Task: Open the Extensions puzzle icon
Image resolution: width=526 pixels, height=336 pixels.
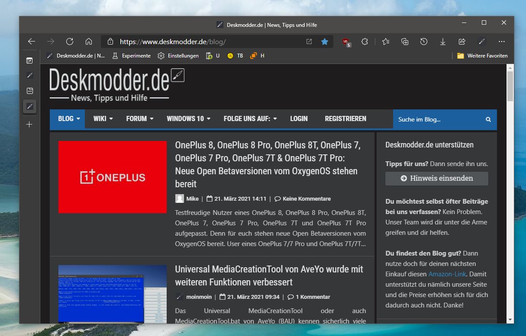Action: (x=365, y=42)
